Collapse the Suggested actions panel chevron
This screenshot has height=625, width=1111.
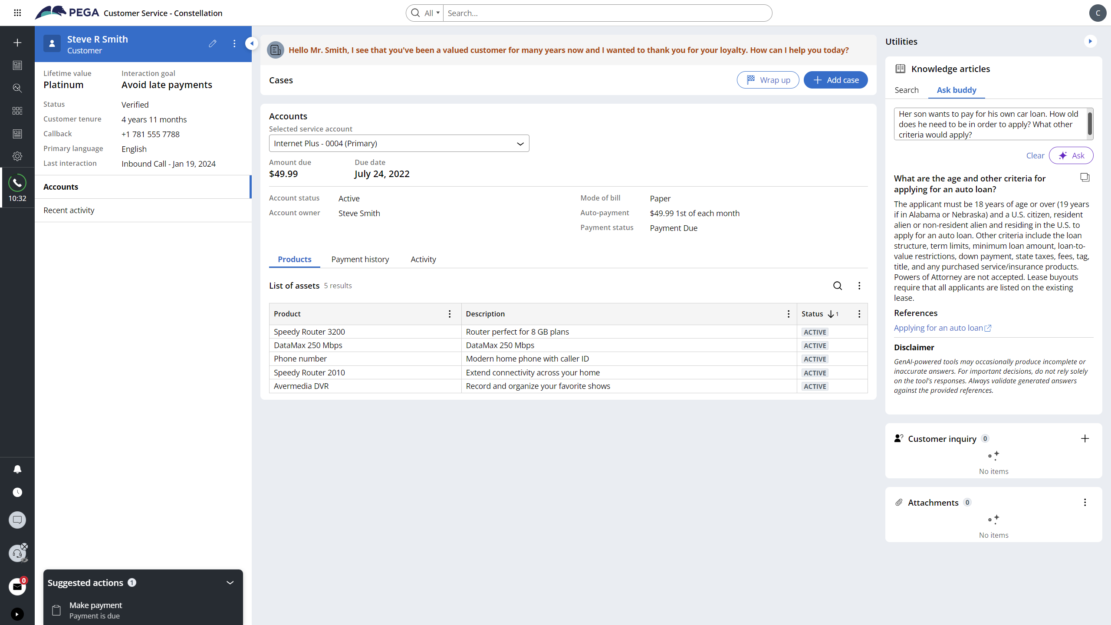point(230,582)
